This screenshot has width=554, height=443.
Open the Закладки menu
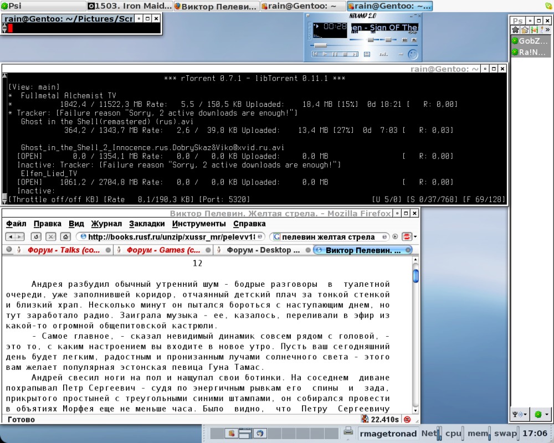click(x=147, y=224)
